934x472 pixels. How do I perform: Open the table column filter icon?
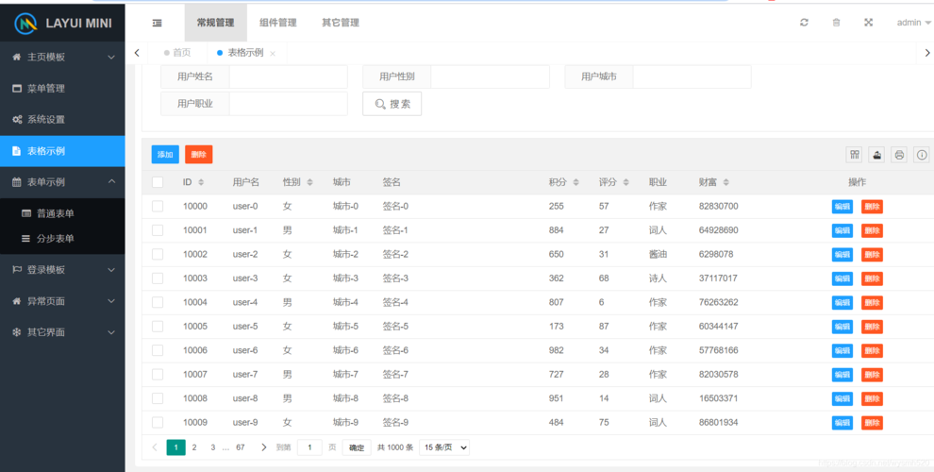pos(855,155)
